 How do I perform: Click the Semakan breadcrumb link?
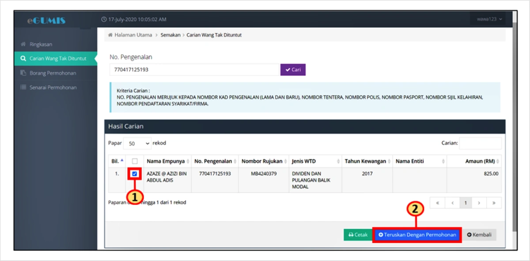(170, 35)
